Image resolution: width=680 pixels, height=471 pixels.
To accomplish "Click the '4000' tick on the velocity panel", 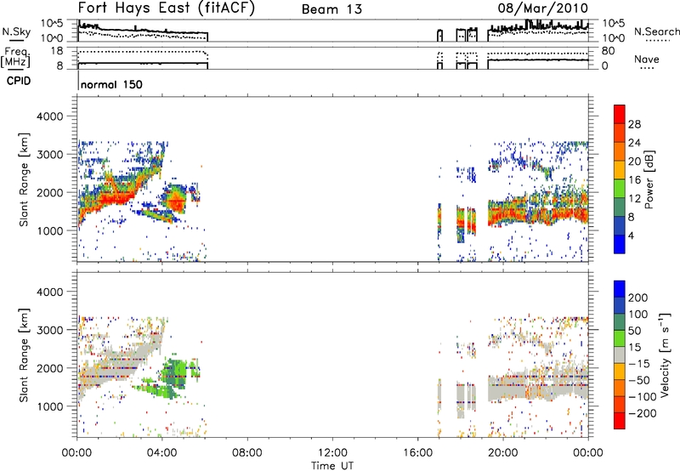I will (x=49, y=292).
